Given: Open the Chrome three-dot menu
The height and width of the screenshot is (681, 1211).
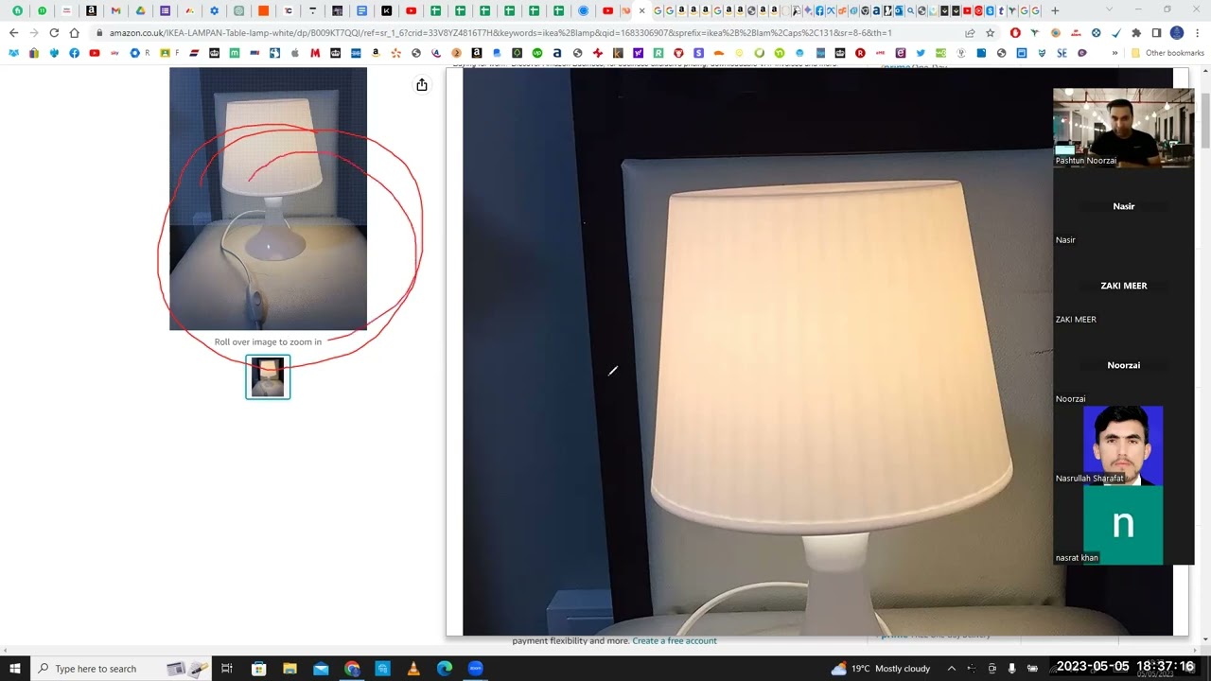Looking at the screenshot, I should click(x=1197, y=32).
